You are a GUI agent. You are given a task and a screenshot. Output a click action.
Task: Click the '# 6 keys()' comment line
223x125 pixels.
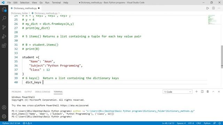[70, 78]
